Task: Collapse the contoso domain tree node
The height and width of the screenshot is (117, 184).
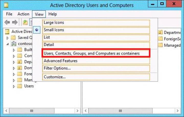Action: pyautogui.click(x=8, y=44)
